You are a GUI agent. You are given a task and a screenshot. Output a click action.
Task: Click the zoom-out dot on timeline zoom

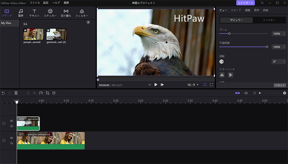click(x=255, y=93)
